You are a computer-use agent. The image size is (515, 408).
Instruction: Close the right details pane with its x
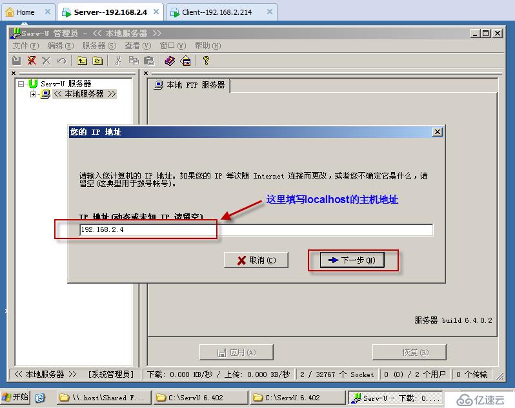146,73
